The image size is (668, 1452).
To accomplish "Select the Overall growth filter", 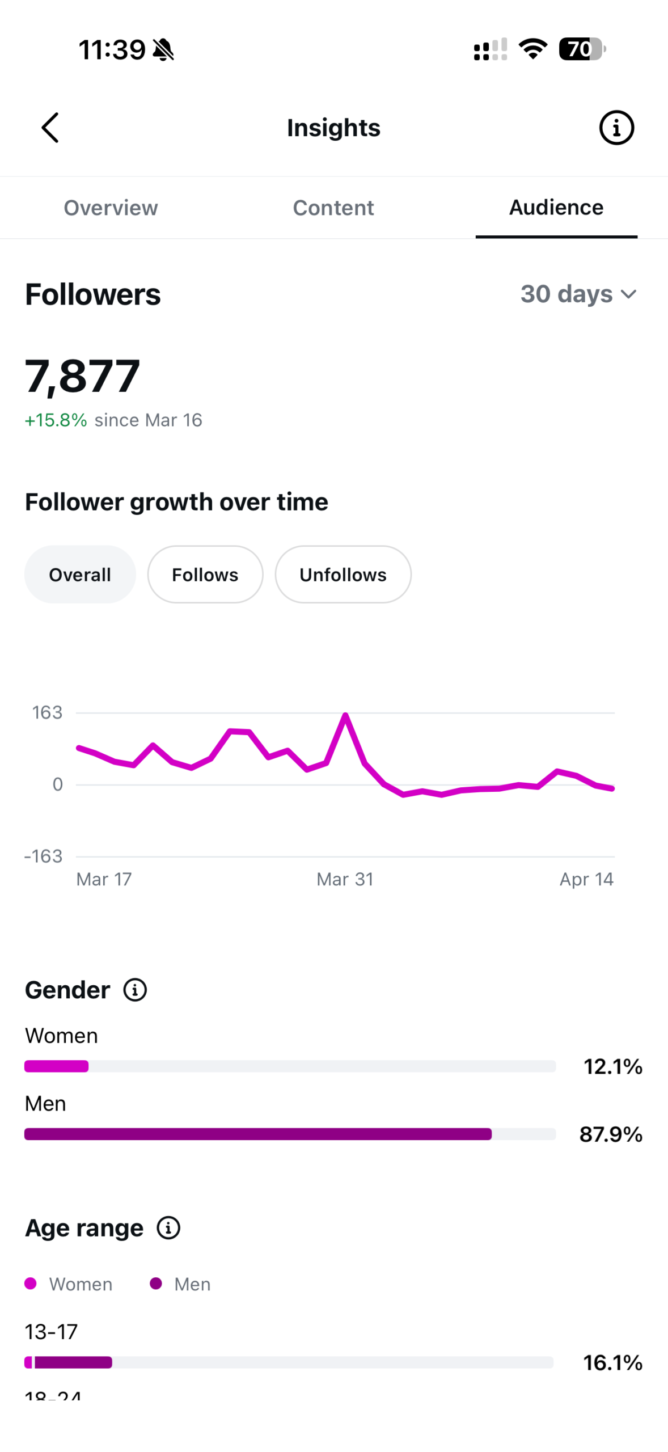I will (x=80, y=575).
